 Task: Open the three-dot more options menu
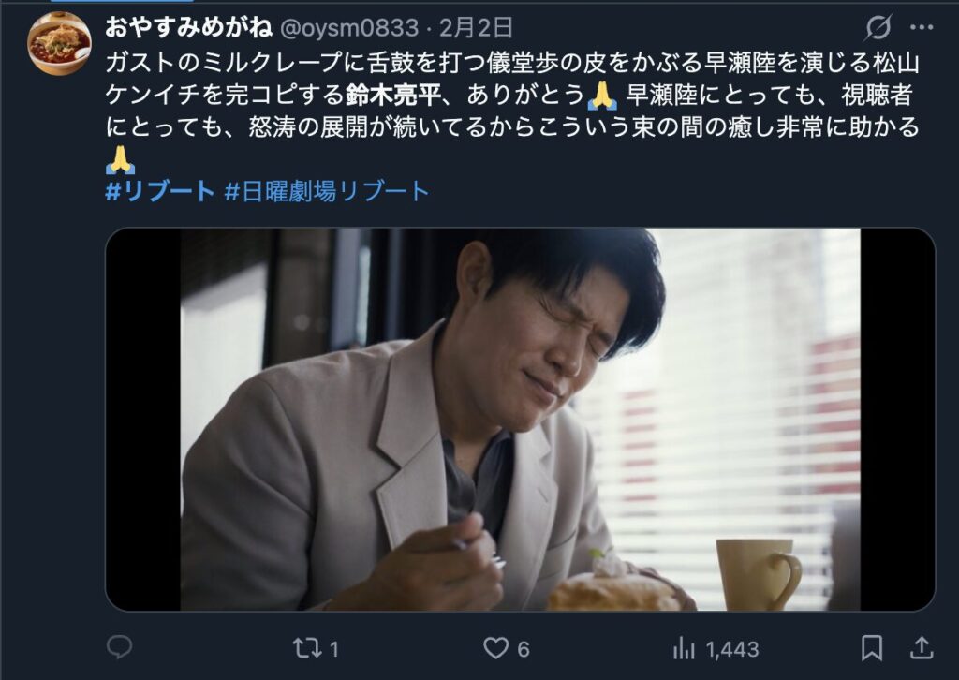pyautogui.click(x=922, y=27)
